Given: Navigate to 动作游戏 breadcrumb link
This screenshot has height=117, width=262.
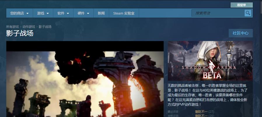Looking at the screenshot, I should pos(29,27).
